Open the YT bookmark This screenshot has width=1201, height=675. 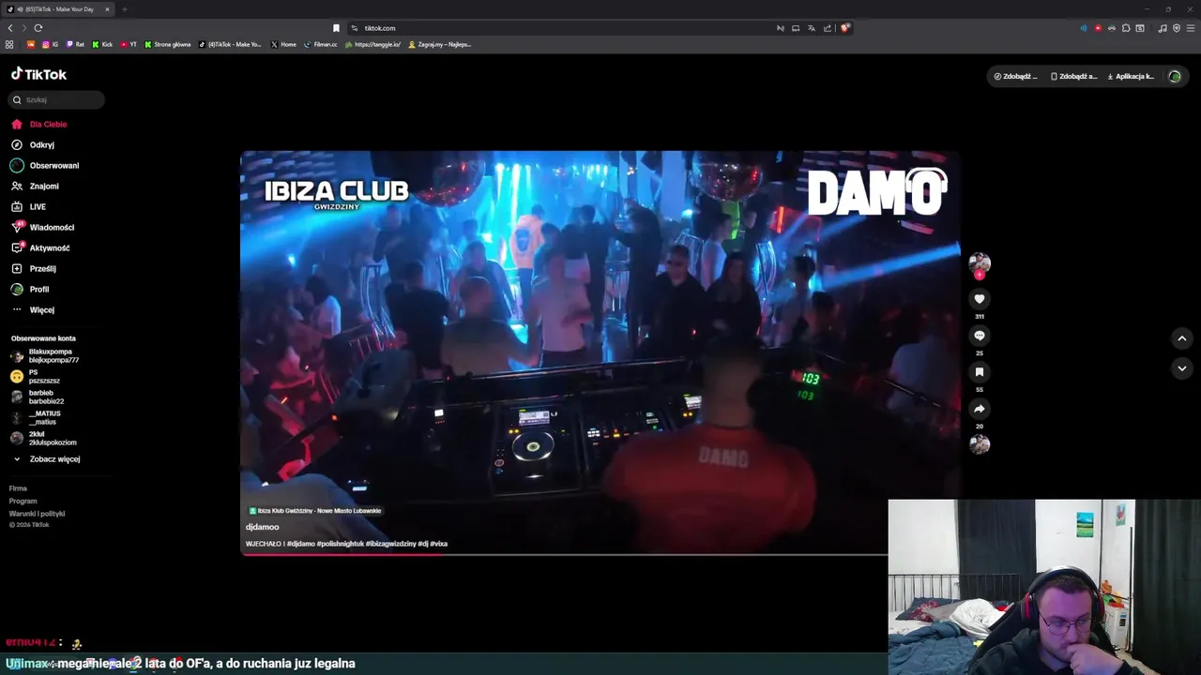pyautogui.click(x=129, y=44)
